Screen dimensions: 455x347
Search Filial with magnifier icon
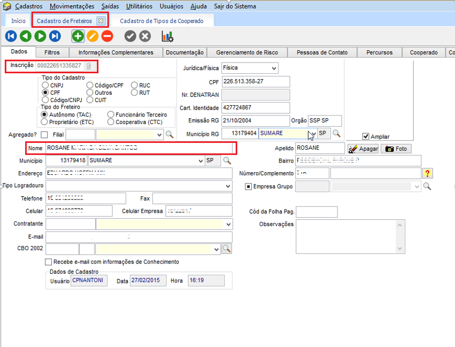click(169, 135)
